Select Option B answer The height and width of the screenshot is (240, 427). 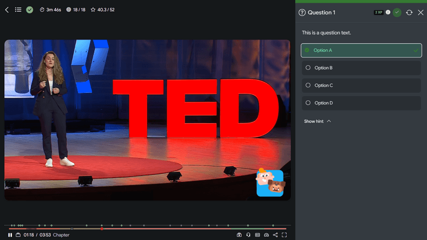361,68
